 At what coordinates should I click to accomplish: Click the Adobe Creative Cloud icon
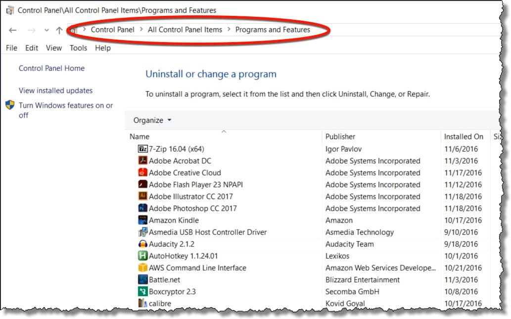click(x=142, y=172)
